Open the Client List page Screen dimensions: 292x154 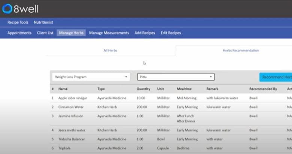(x=45, y=33)
